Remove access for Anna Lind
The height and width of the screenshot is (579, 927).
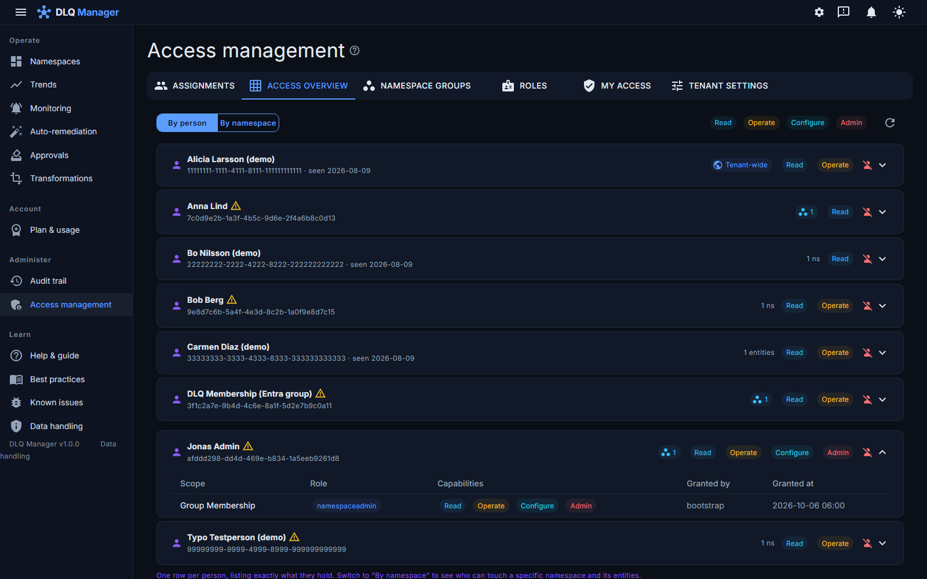(x=867, y=212)
